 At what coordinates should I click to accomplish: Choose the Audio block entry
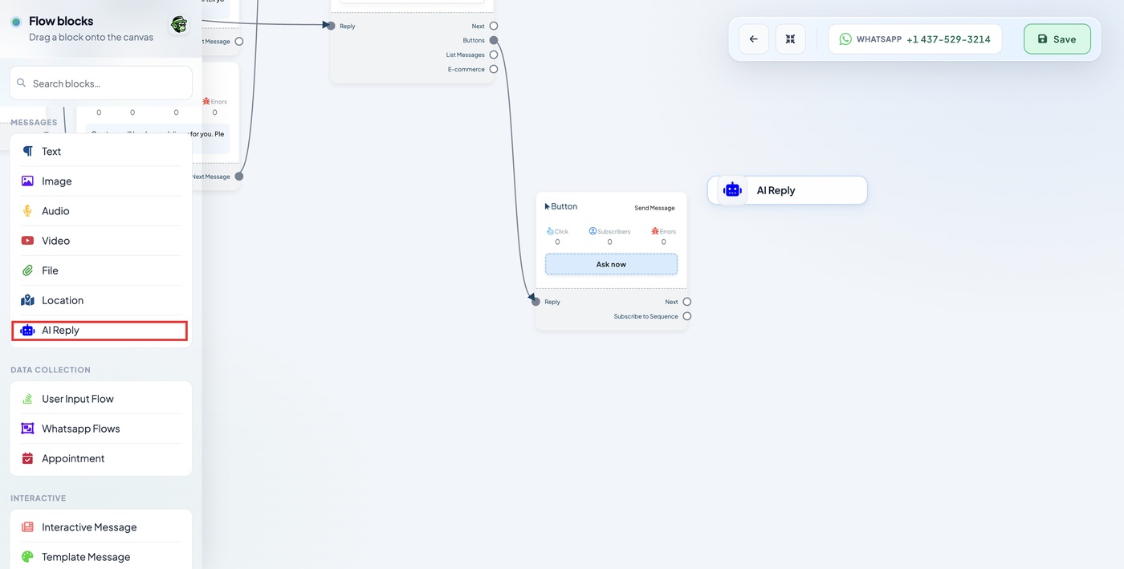[x=101, y=211]
